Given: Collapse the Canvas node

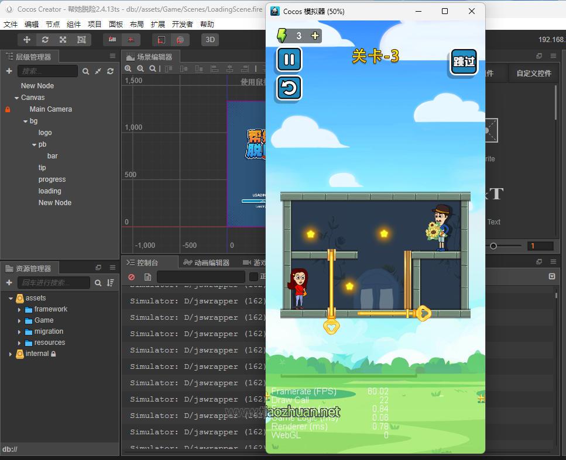Looking at the screenshot, I should click(x=16, y=98).
